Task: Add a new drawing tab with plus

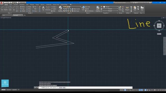Action: click(25, 15)
